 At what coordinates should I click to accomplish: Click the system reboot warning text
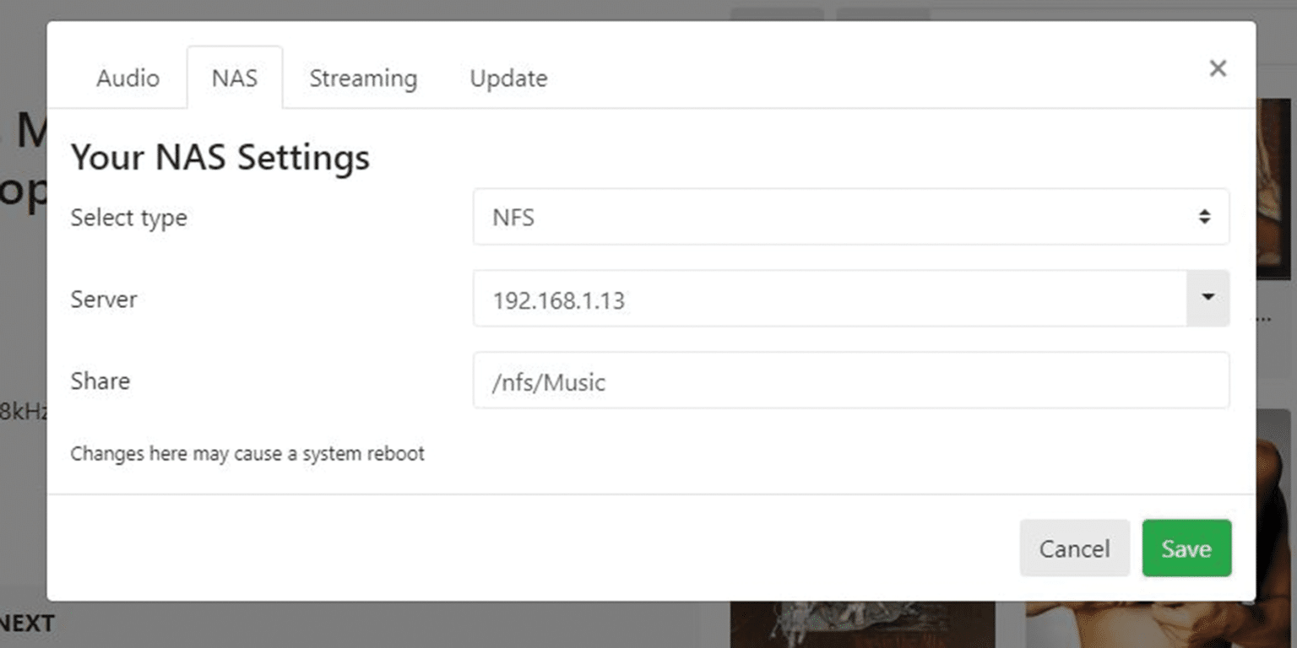tap(247, 454)
